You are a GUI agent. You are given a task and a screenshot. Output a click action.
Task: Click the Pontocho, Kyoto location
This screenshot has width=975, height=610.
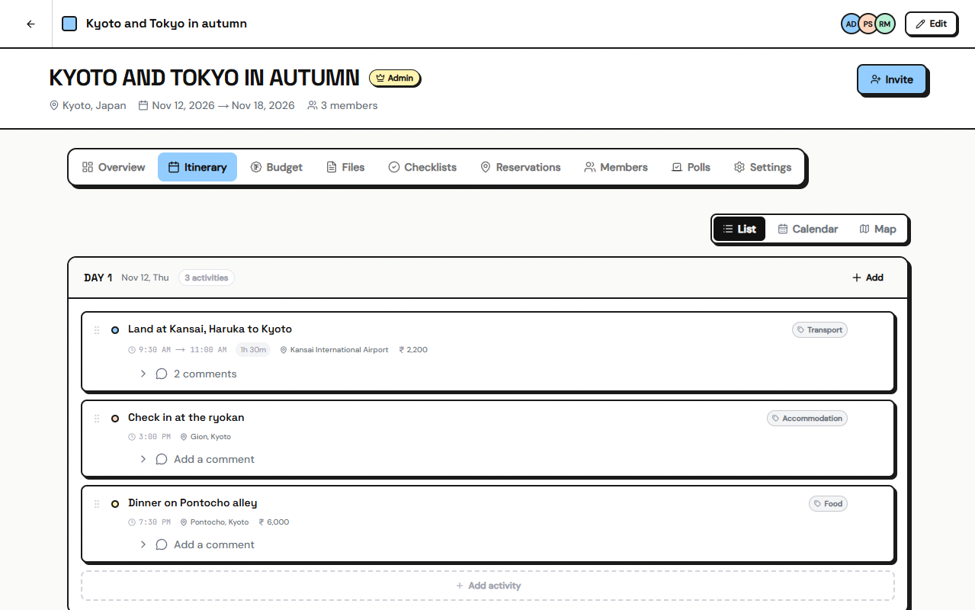tap(214, 522)
